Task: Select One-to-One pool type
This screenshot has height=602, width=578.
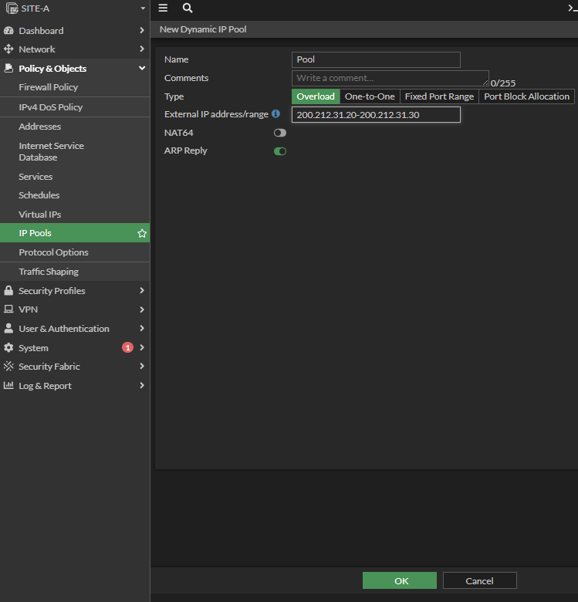Action: [370, 96]
